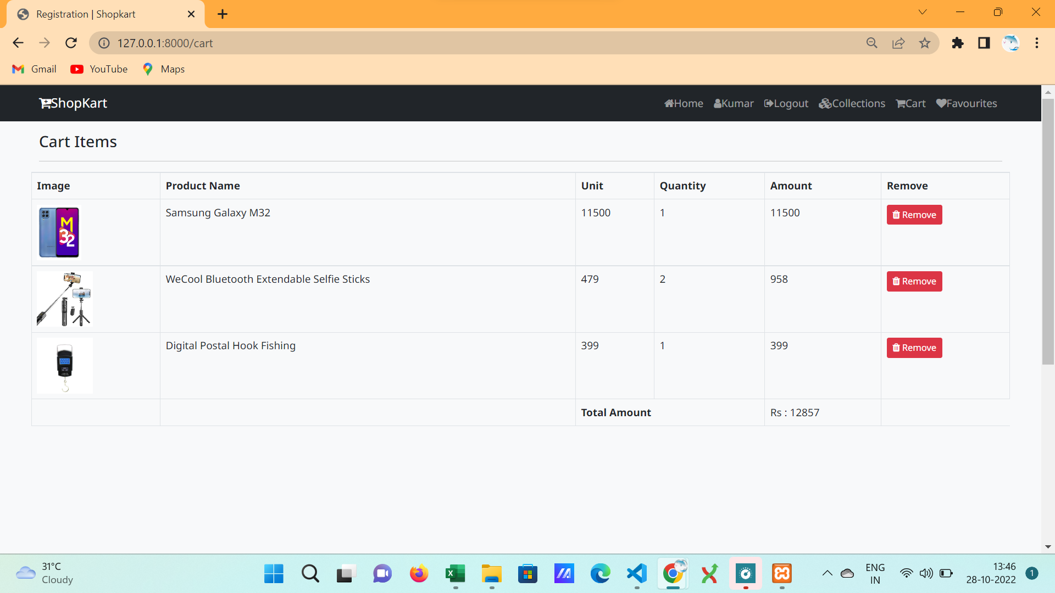
Task: Open Chrome's three-dot menu
Action: click(x=1037, y=43)
